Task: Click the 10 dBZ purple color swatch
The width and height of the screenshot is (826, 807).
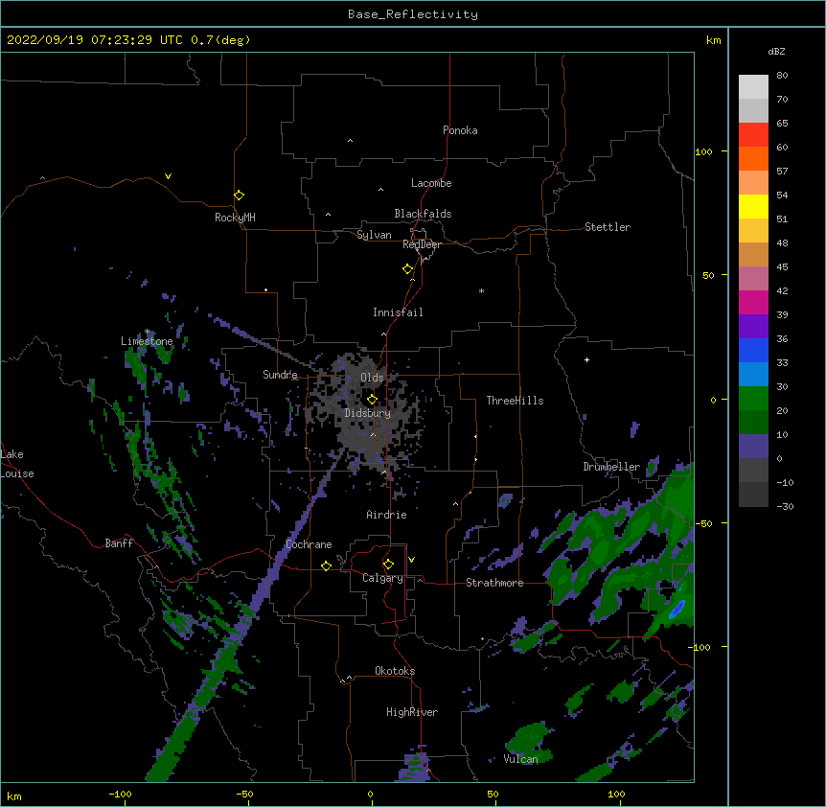Action: pyautogui.click(x=753, y=447)
